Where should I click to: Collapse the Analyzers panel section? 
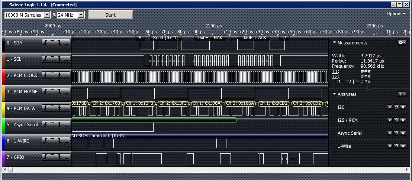[x=334, y=94]
